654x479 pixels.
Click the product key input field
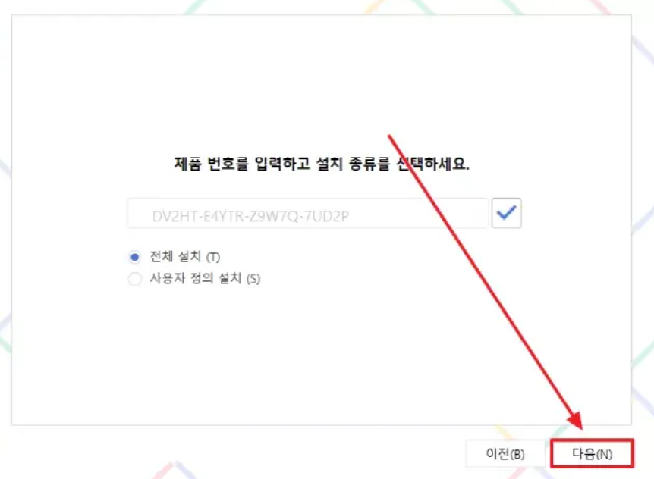tap(308, 213)
